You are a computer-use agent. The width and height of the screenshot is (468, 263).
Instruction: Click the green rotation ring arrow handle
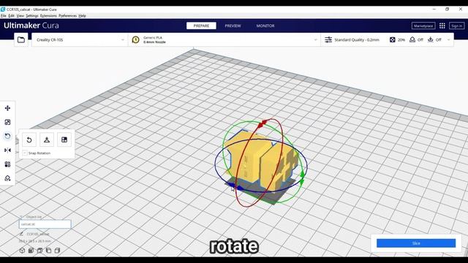[302, 178]
